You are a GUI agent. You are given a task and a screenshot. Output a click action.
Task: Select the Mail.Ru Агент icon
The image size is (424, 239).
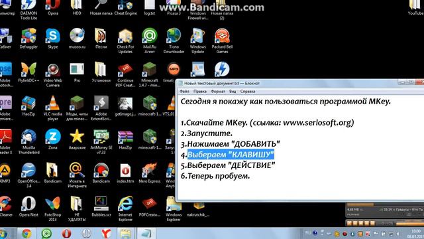pyautogui.click(x=150, y=40)
